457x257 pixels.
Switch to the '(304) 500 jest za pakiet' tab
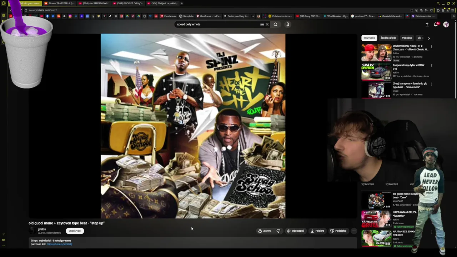tap(162, 3)
